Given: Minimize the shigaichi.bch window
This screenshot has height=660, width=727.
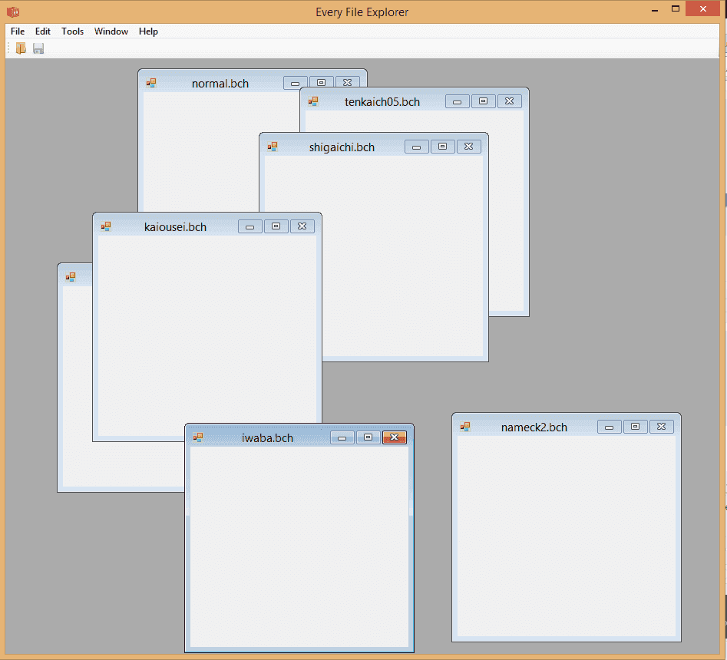Looking at the screenshot, I should point(416,147).
